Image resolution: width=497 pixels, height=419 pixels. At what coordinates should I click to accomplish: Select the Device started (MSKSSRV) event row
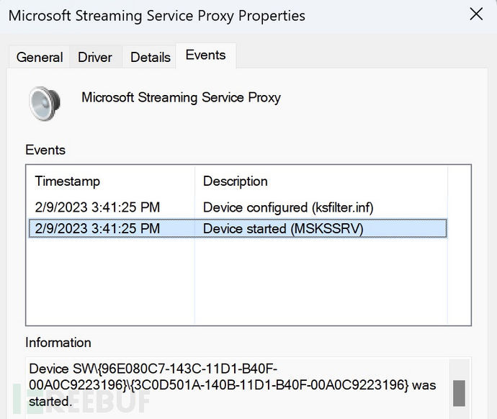tap(238, 228)
